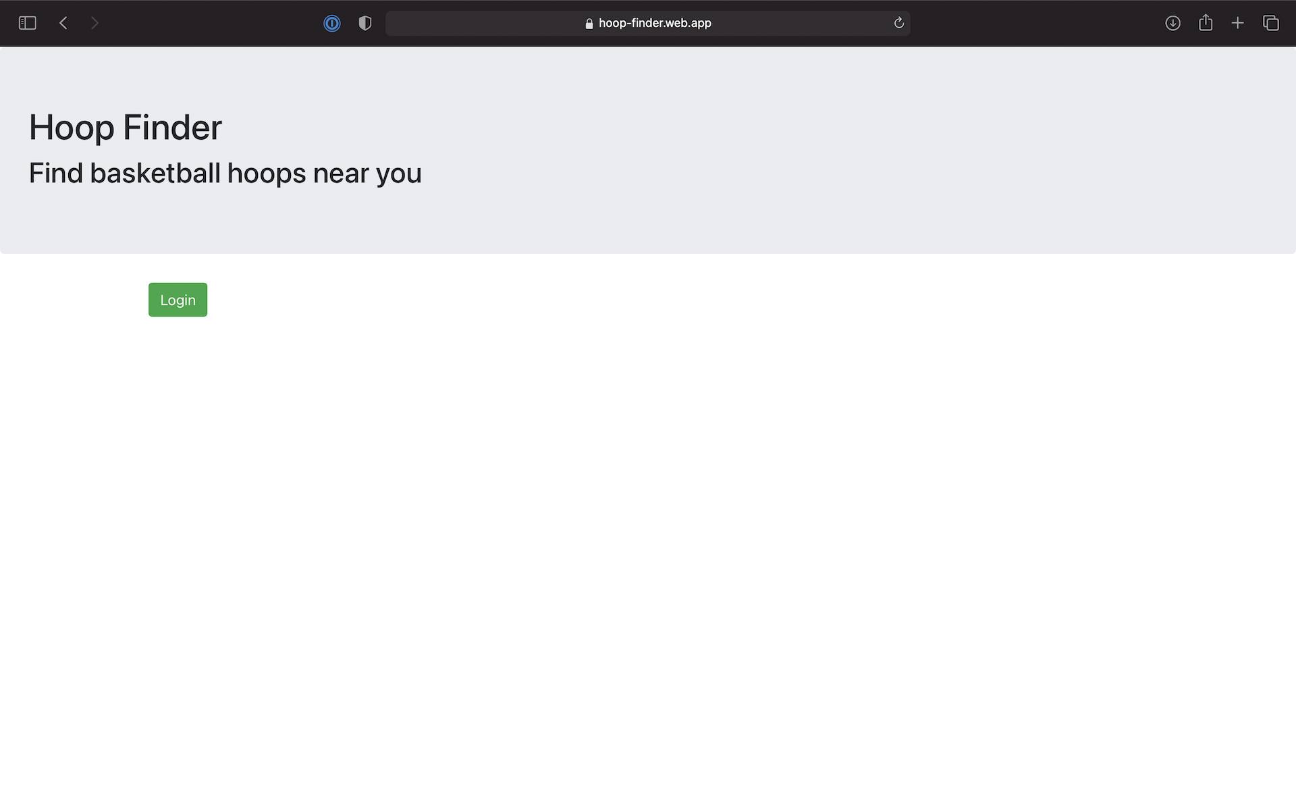Click the padlock icon in the address bar
The height and width of the screenshot is (810, 1296).
click(589, 23)
